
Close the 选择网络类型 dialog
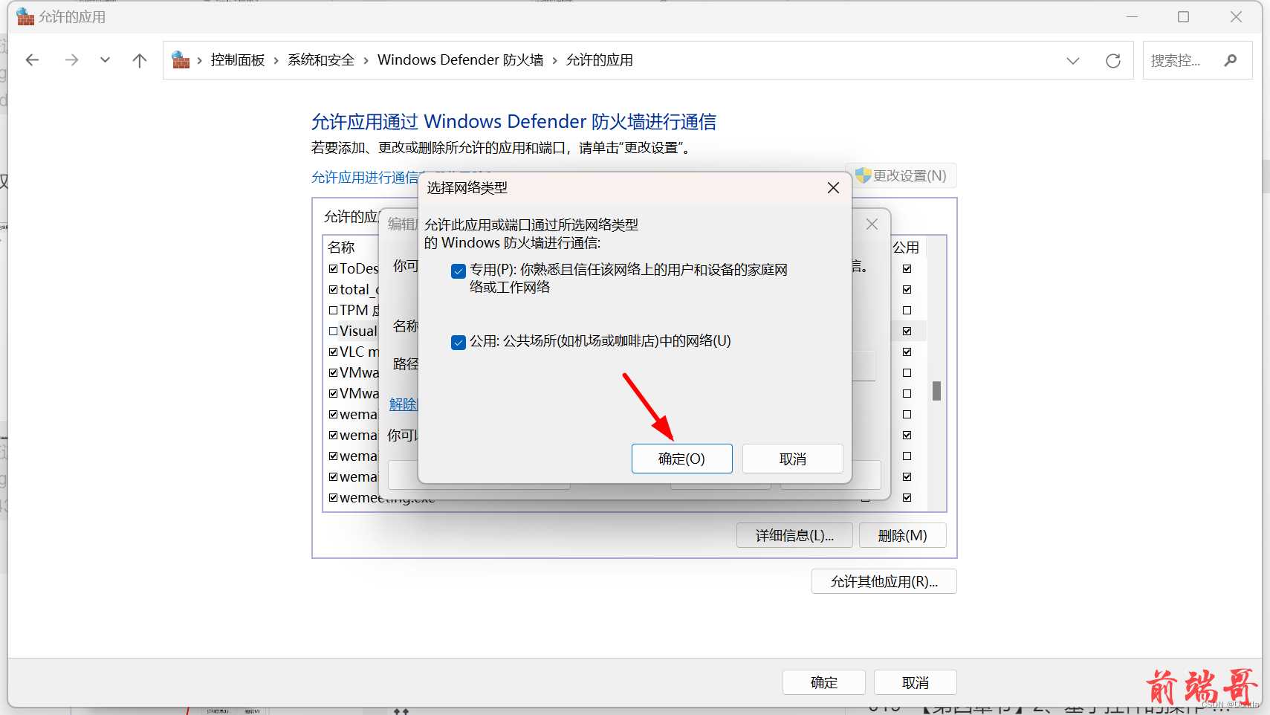click(x=833, y=188)
